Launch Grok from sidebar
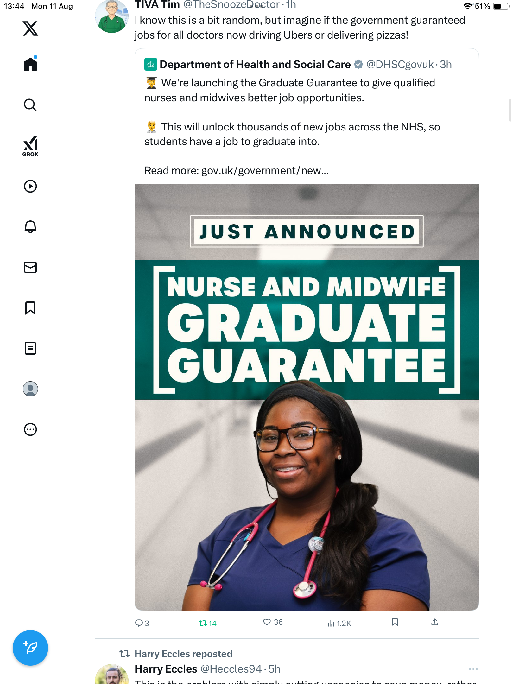This screenshot has height=684, width=513. pyautogui.click(x=30, y=146)
